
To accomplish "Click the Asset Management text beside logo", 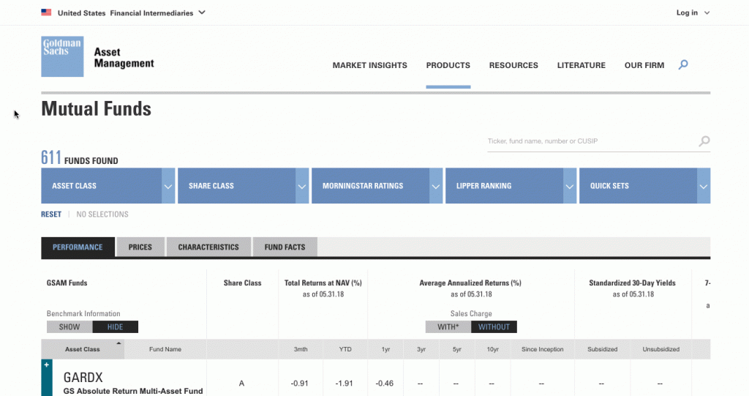I will click(124, 58).
